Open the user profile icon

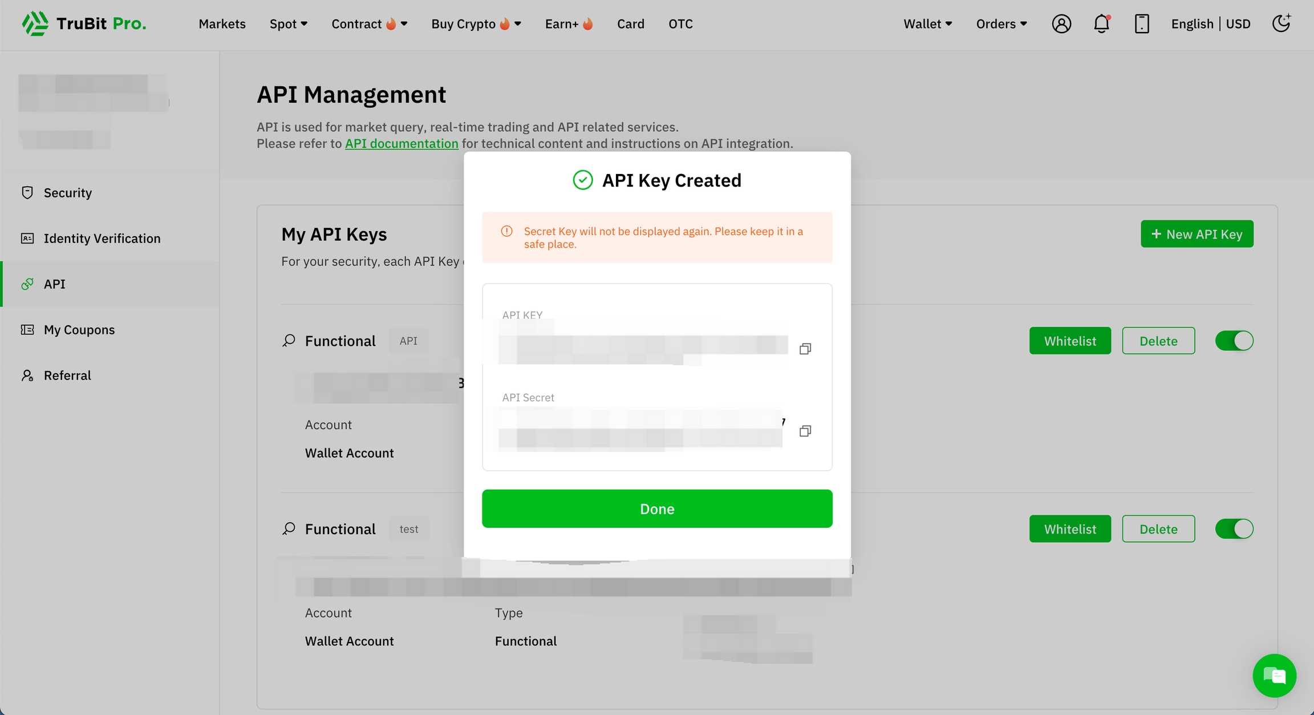coord(1061,24)
